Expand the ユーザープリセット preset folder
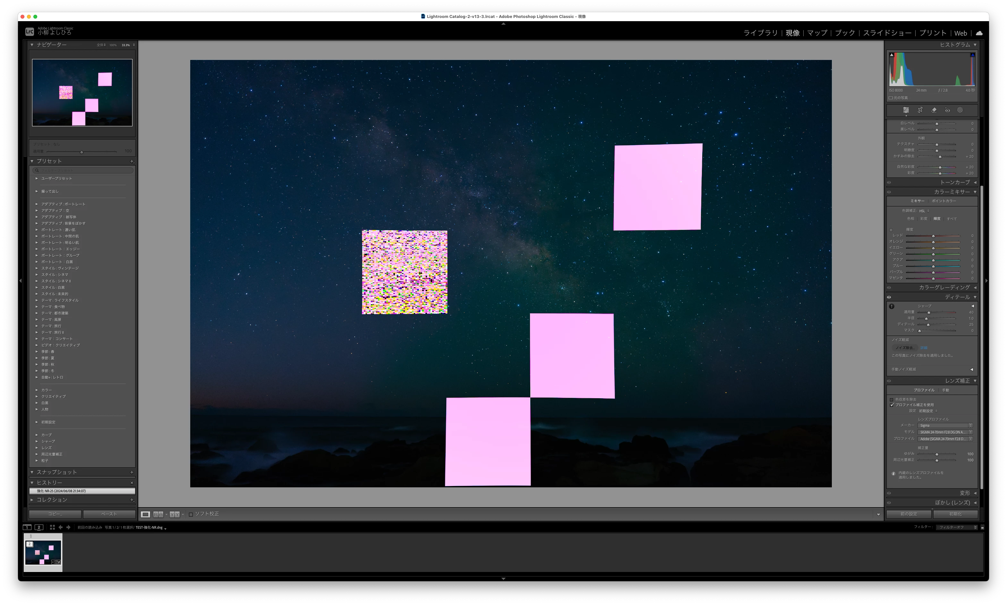This screenshot has width=1007, height=605. pos(37,179)
